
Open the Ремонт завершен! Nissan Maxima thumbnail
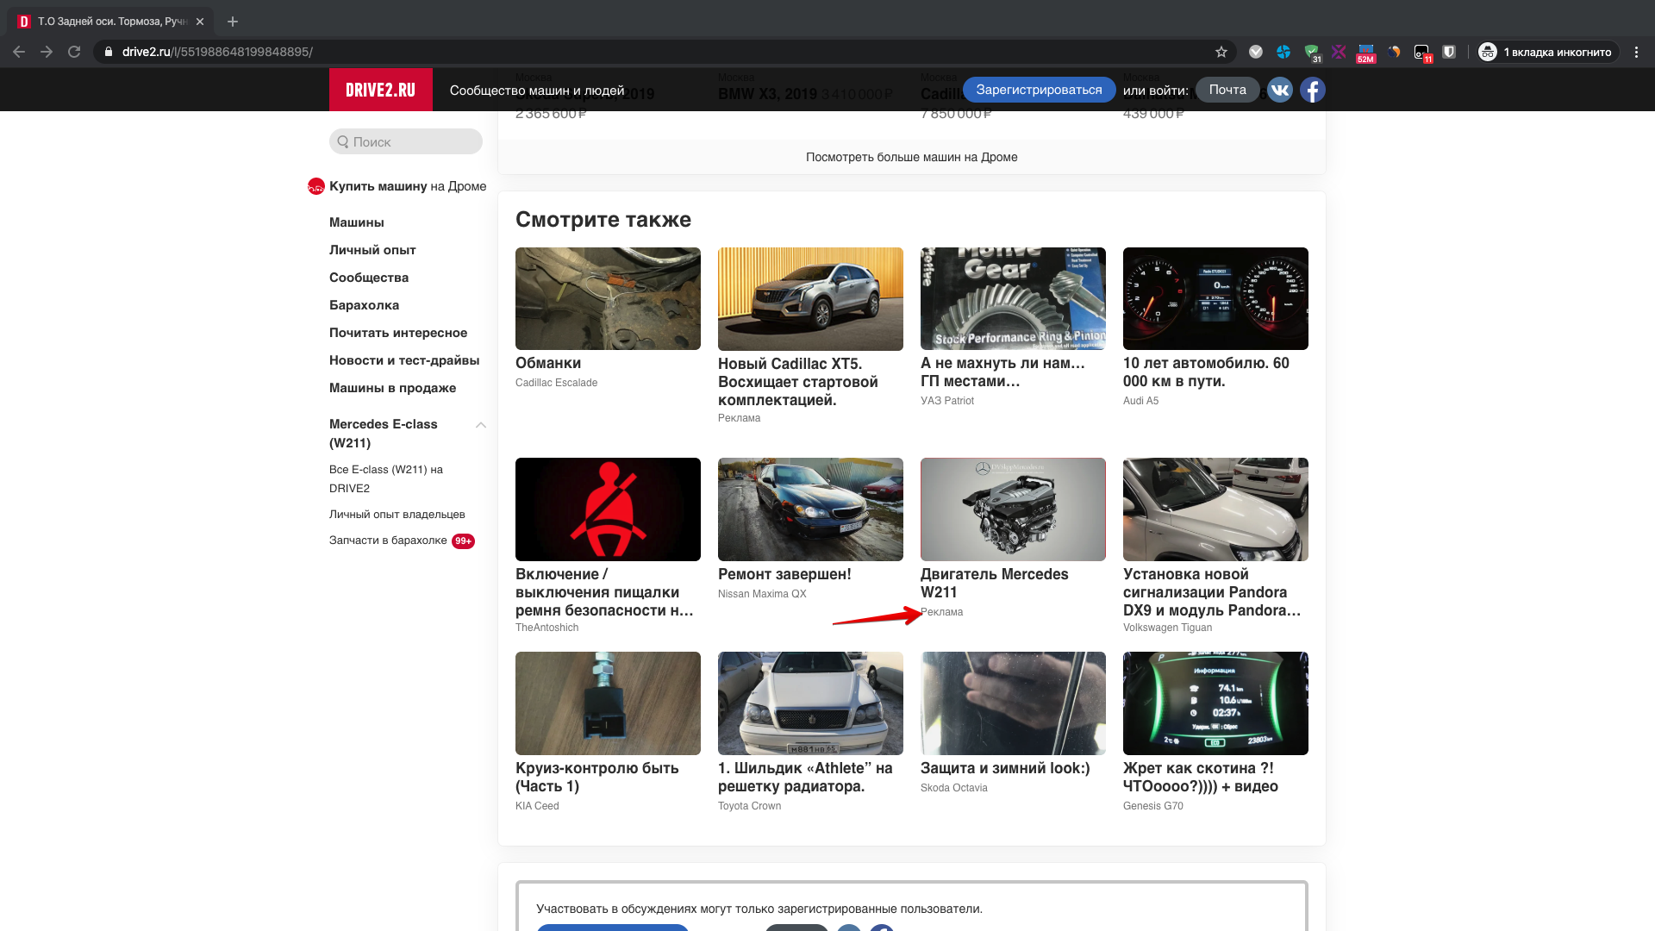point(809,509)
